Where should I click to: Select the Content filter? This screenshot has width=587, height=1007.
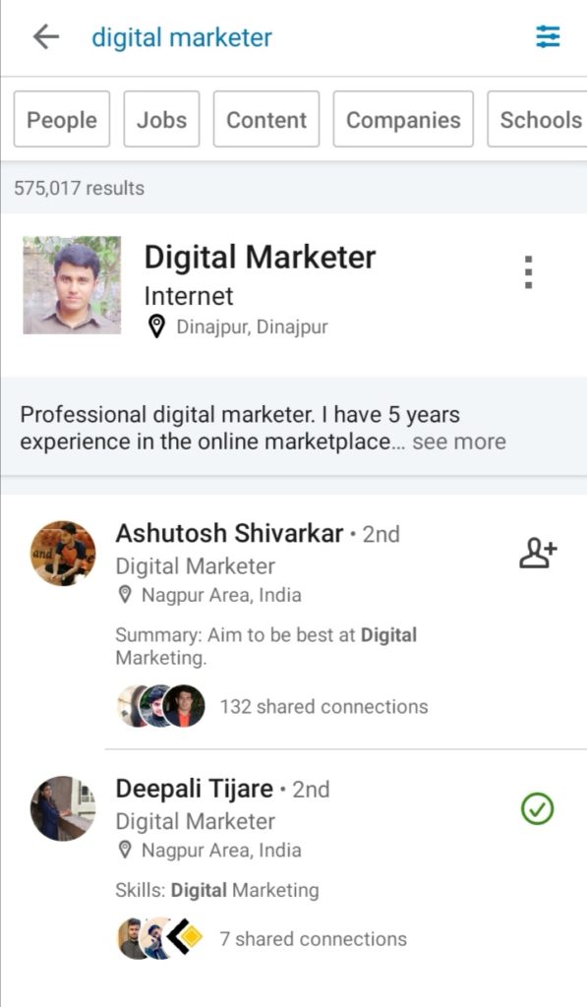pos(265,119)
